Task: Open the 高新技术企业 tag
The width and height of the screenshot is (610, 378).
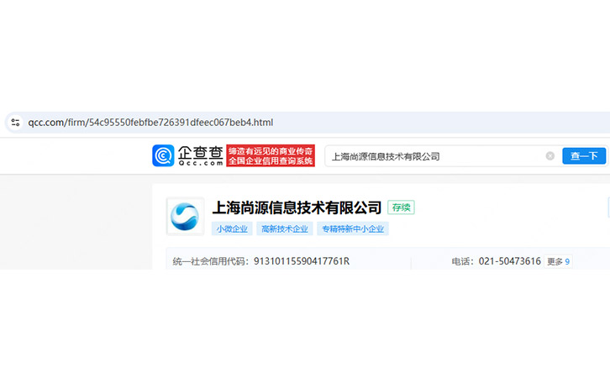Action: [x=285, y=228]
